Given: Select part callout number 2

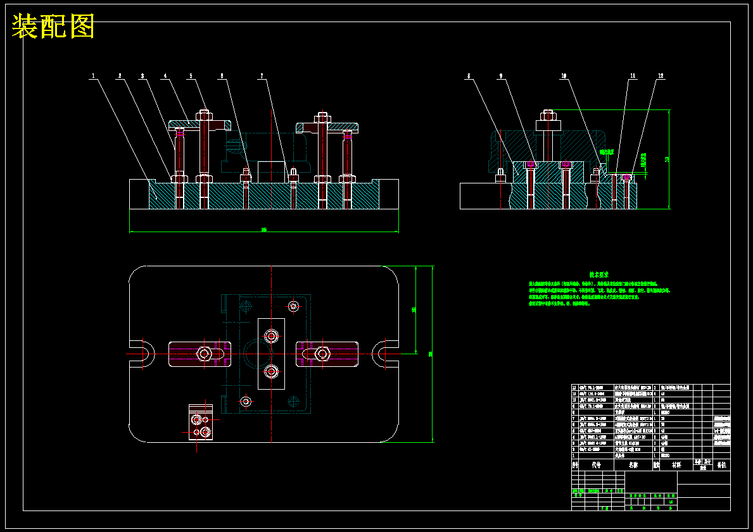Looking at the screenshot, I should pos(120,75).
